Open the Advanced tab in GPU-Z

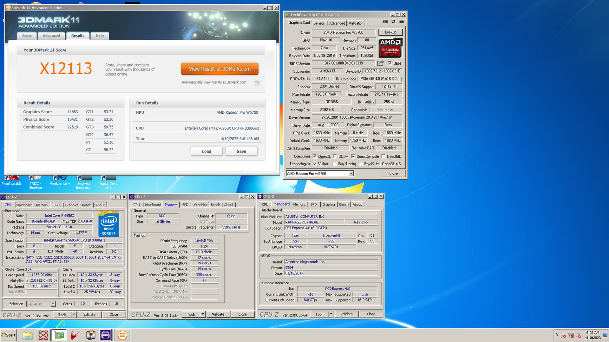[337, 23]
